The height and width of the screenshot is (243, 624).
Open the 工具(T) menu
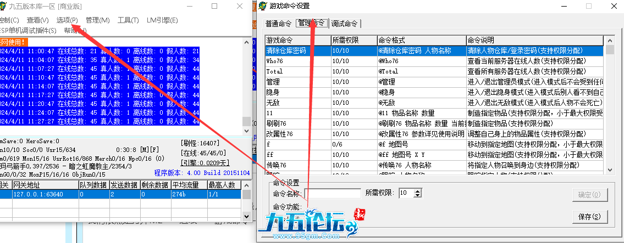point(128,20)
